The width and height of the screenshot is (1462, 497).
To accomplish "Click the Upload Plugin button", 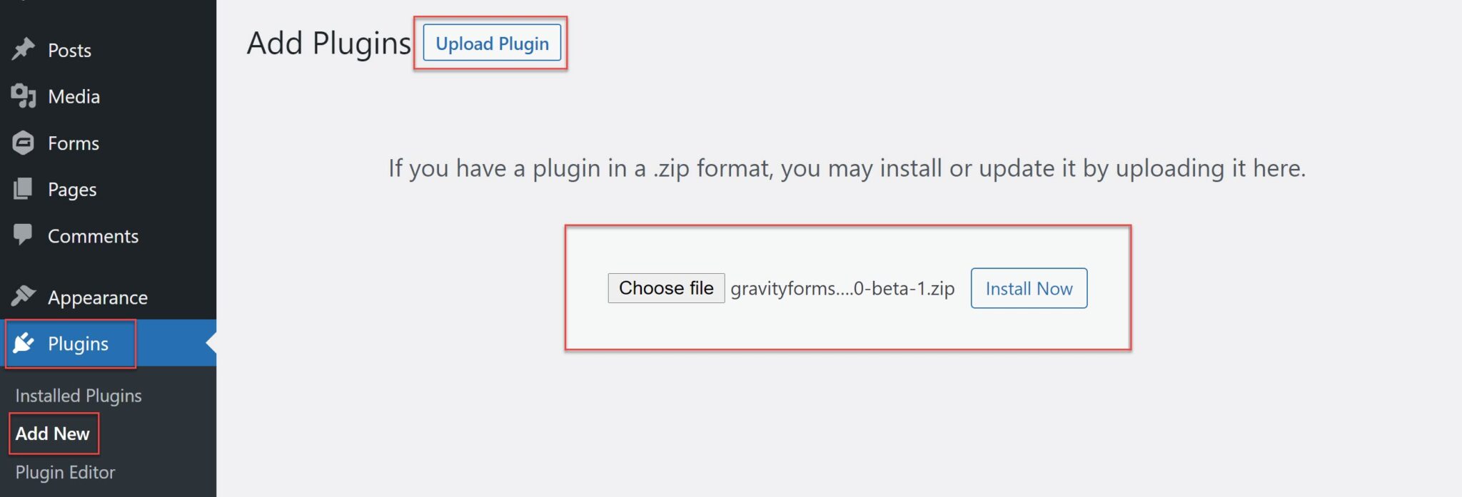I will coord(490,43).
